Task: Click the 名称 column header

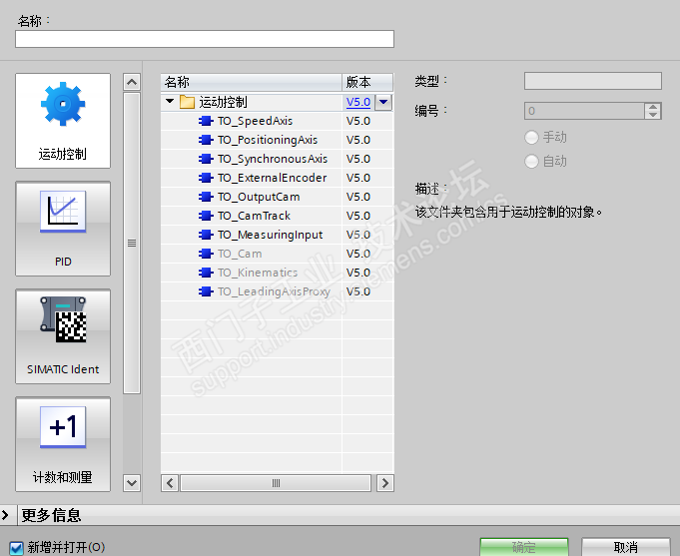Action: pos(251,82)
